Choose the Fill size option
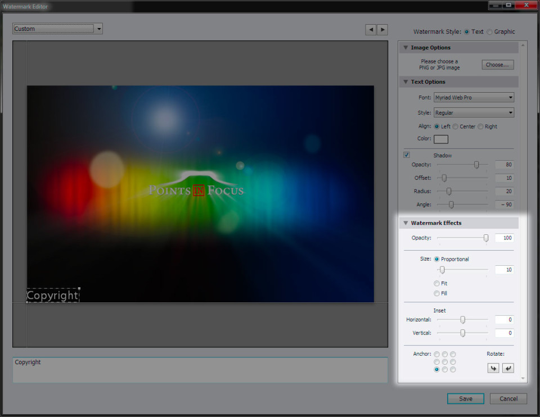Image resolution: width=540 pixels, height=417 pixels. (x=436, y=293)
